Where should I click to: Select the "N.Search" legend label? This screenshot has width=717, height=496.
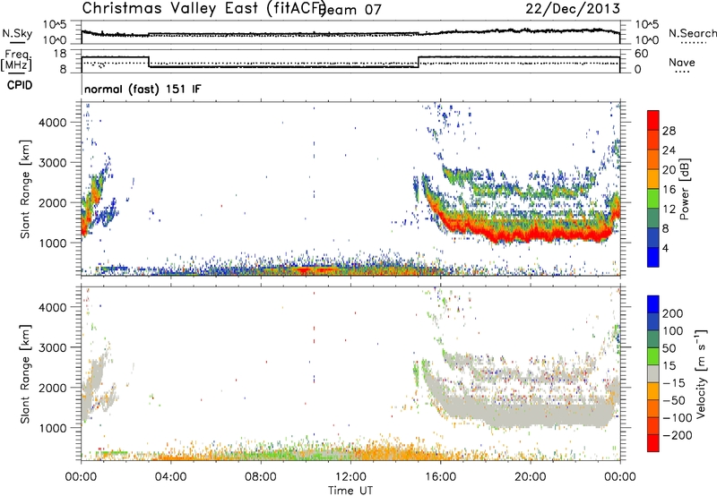pyautogui.click(x=692, y=33)
